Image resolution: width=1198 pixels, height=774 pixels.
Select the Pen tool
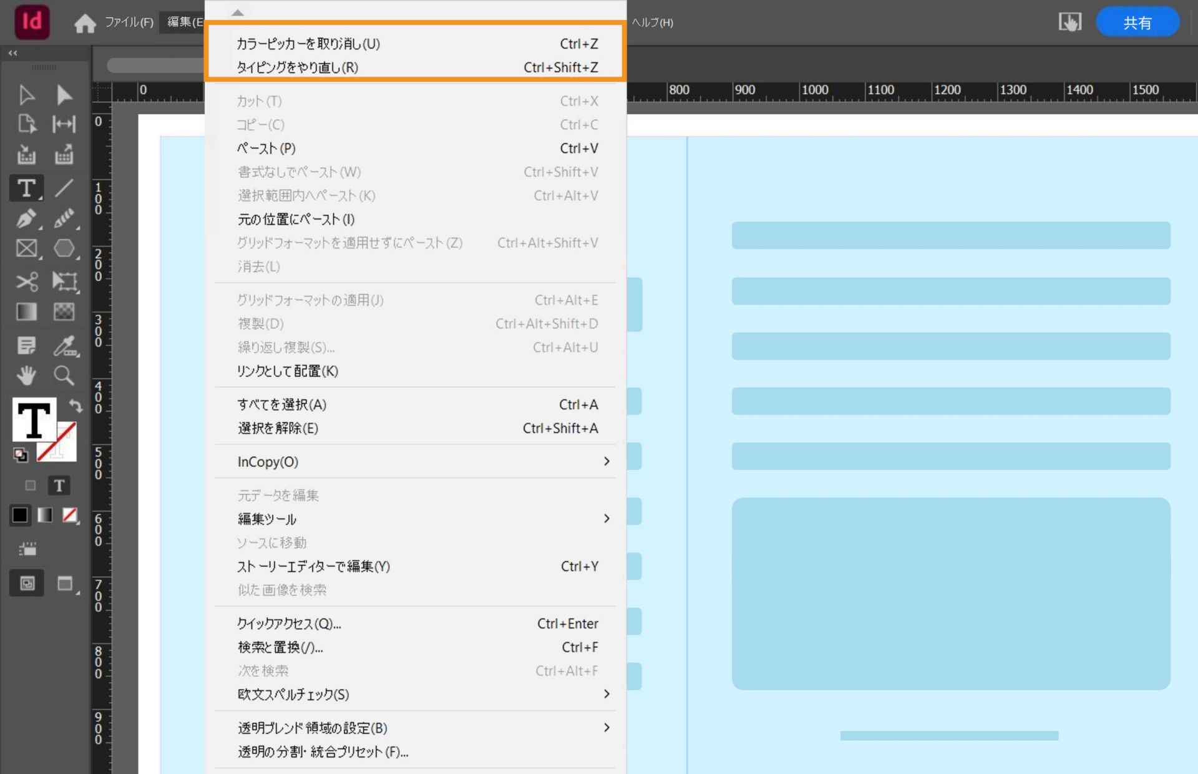(x=26, y=219)
